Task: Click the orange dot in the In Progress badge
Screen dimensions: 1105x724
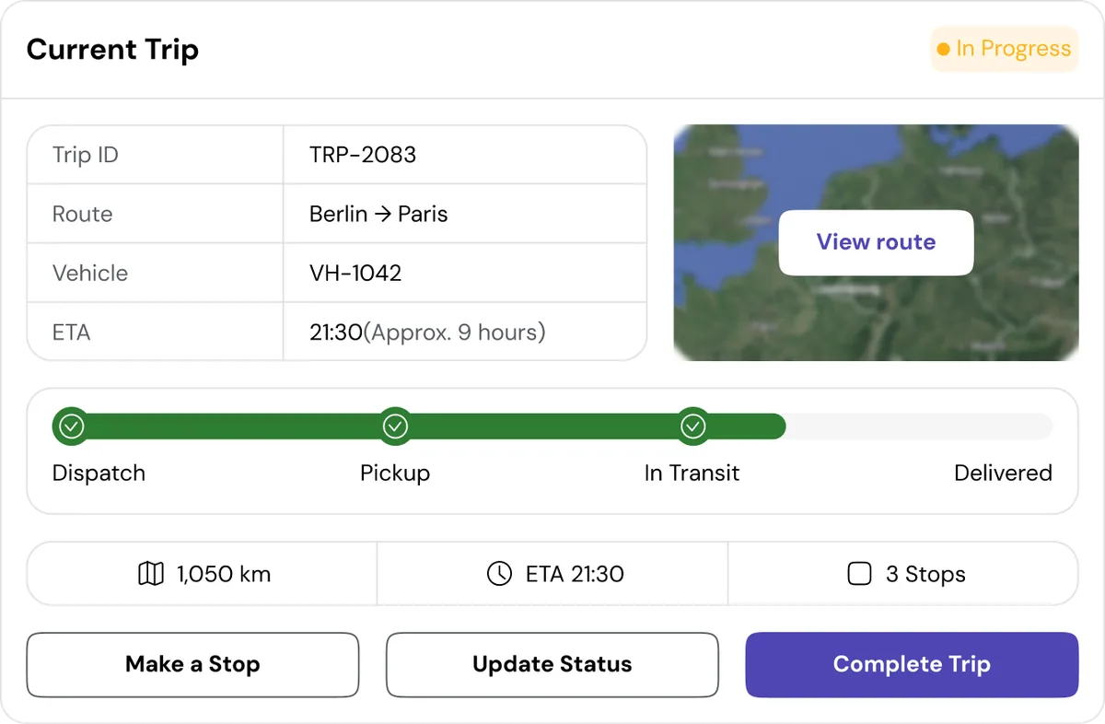Action: (941, 49)
